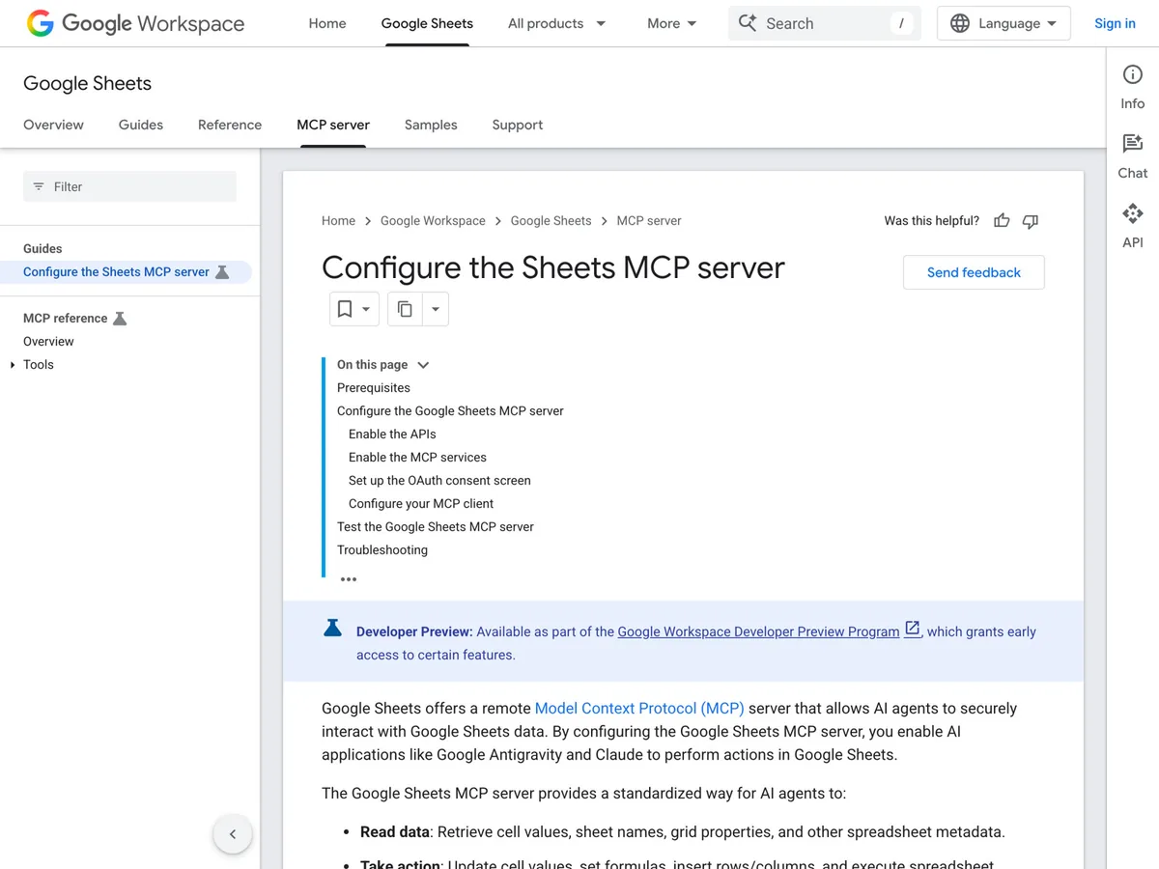The image size is (1159, 869).
Task: Jump to Enable the MCP services section
Action: pos(417,458)
